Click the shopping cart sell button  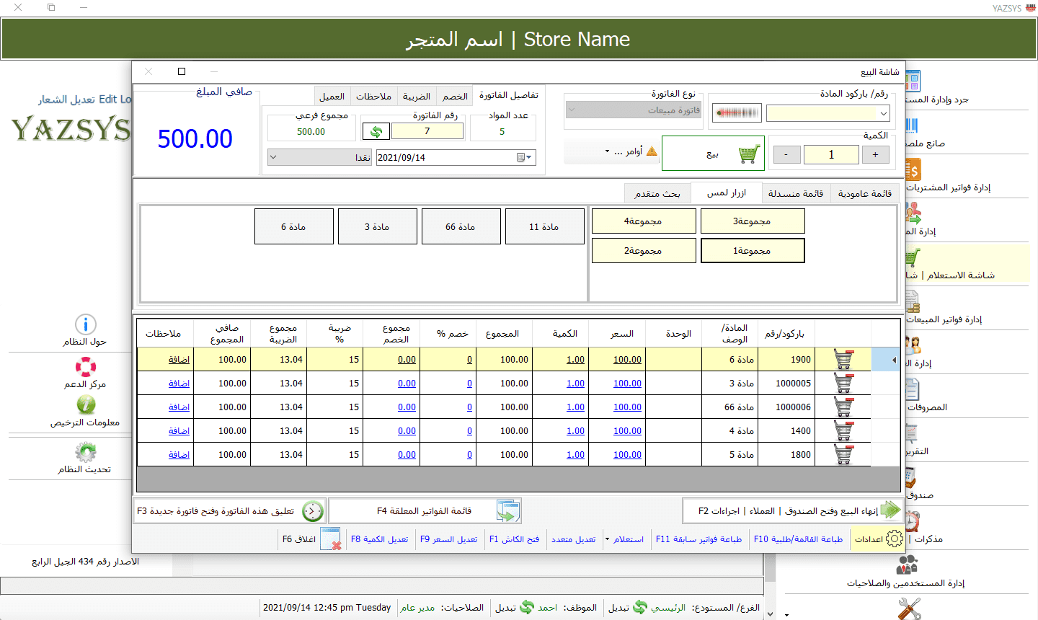(713, 154)
